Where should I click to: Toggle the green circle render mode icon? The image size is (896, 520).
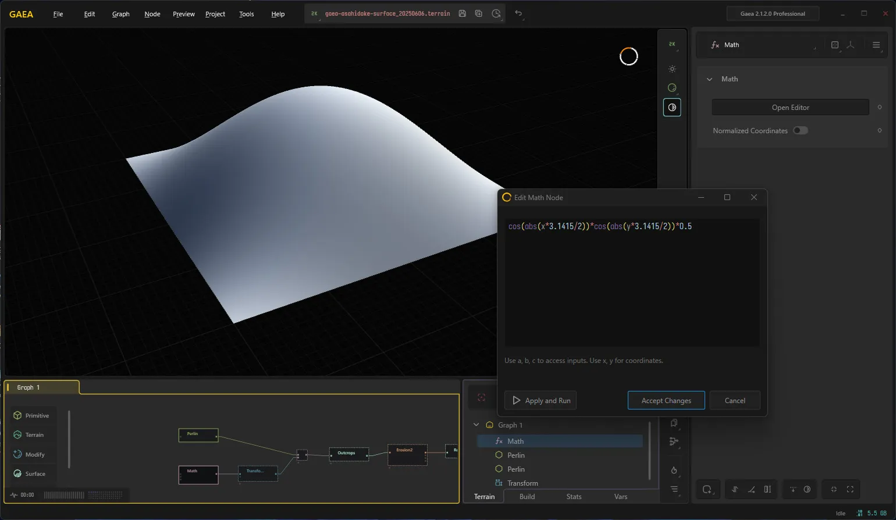pos(672,88)
